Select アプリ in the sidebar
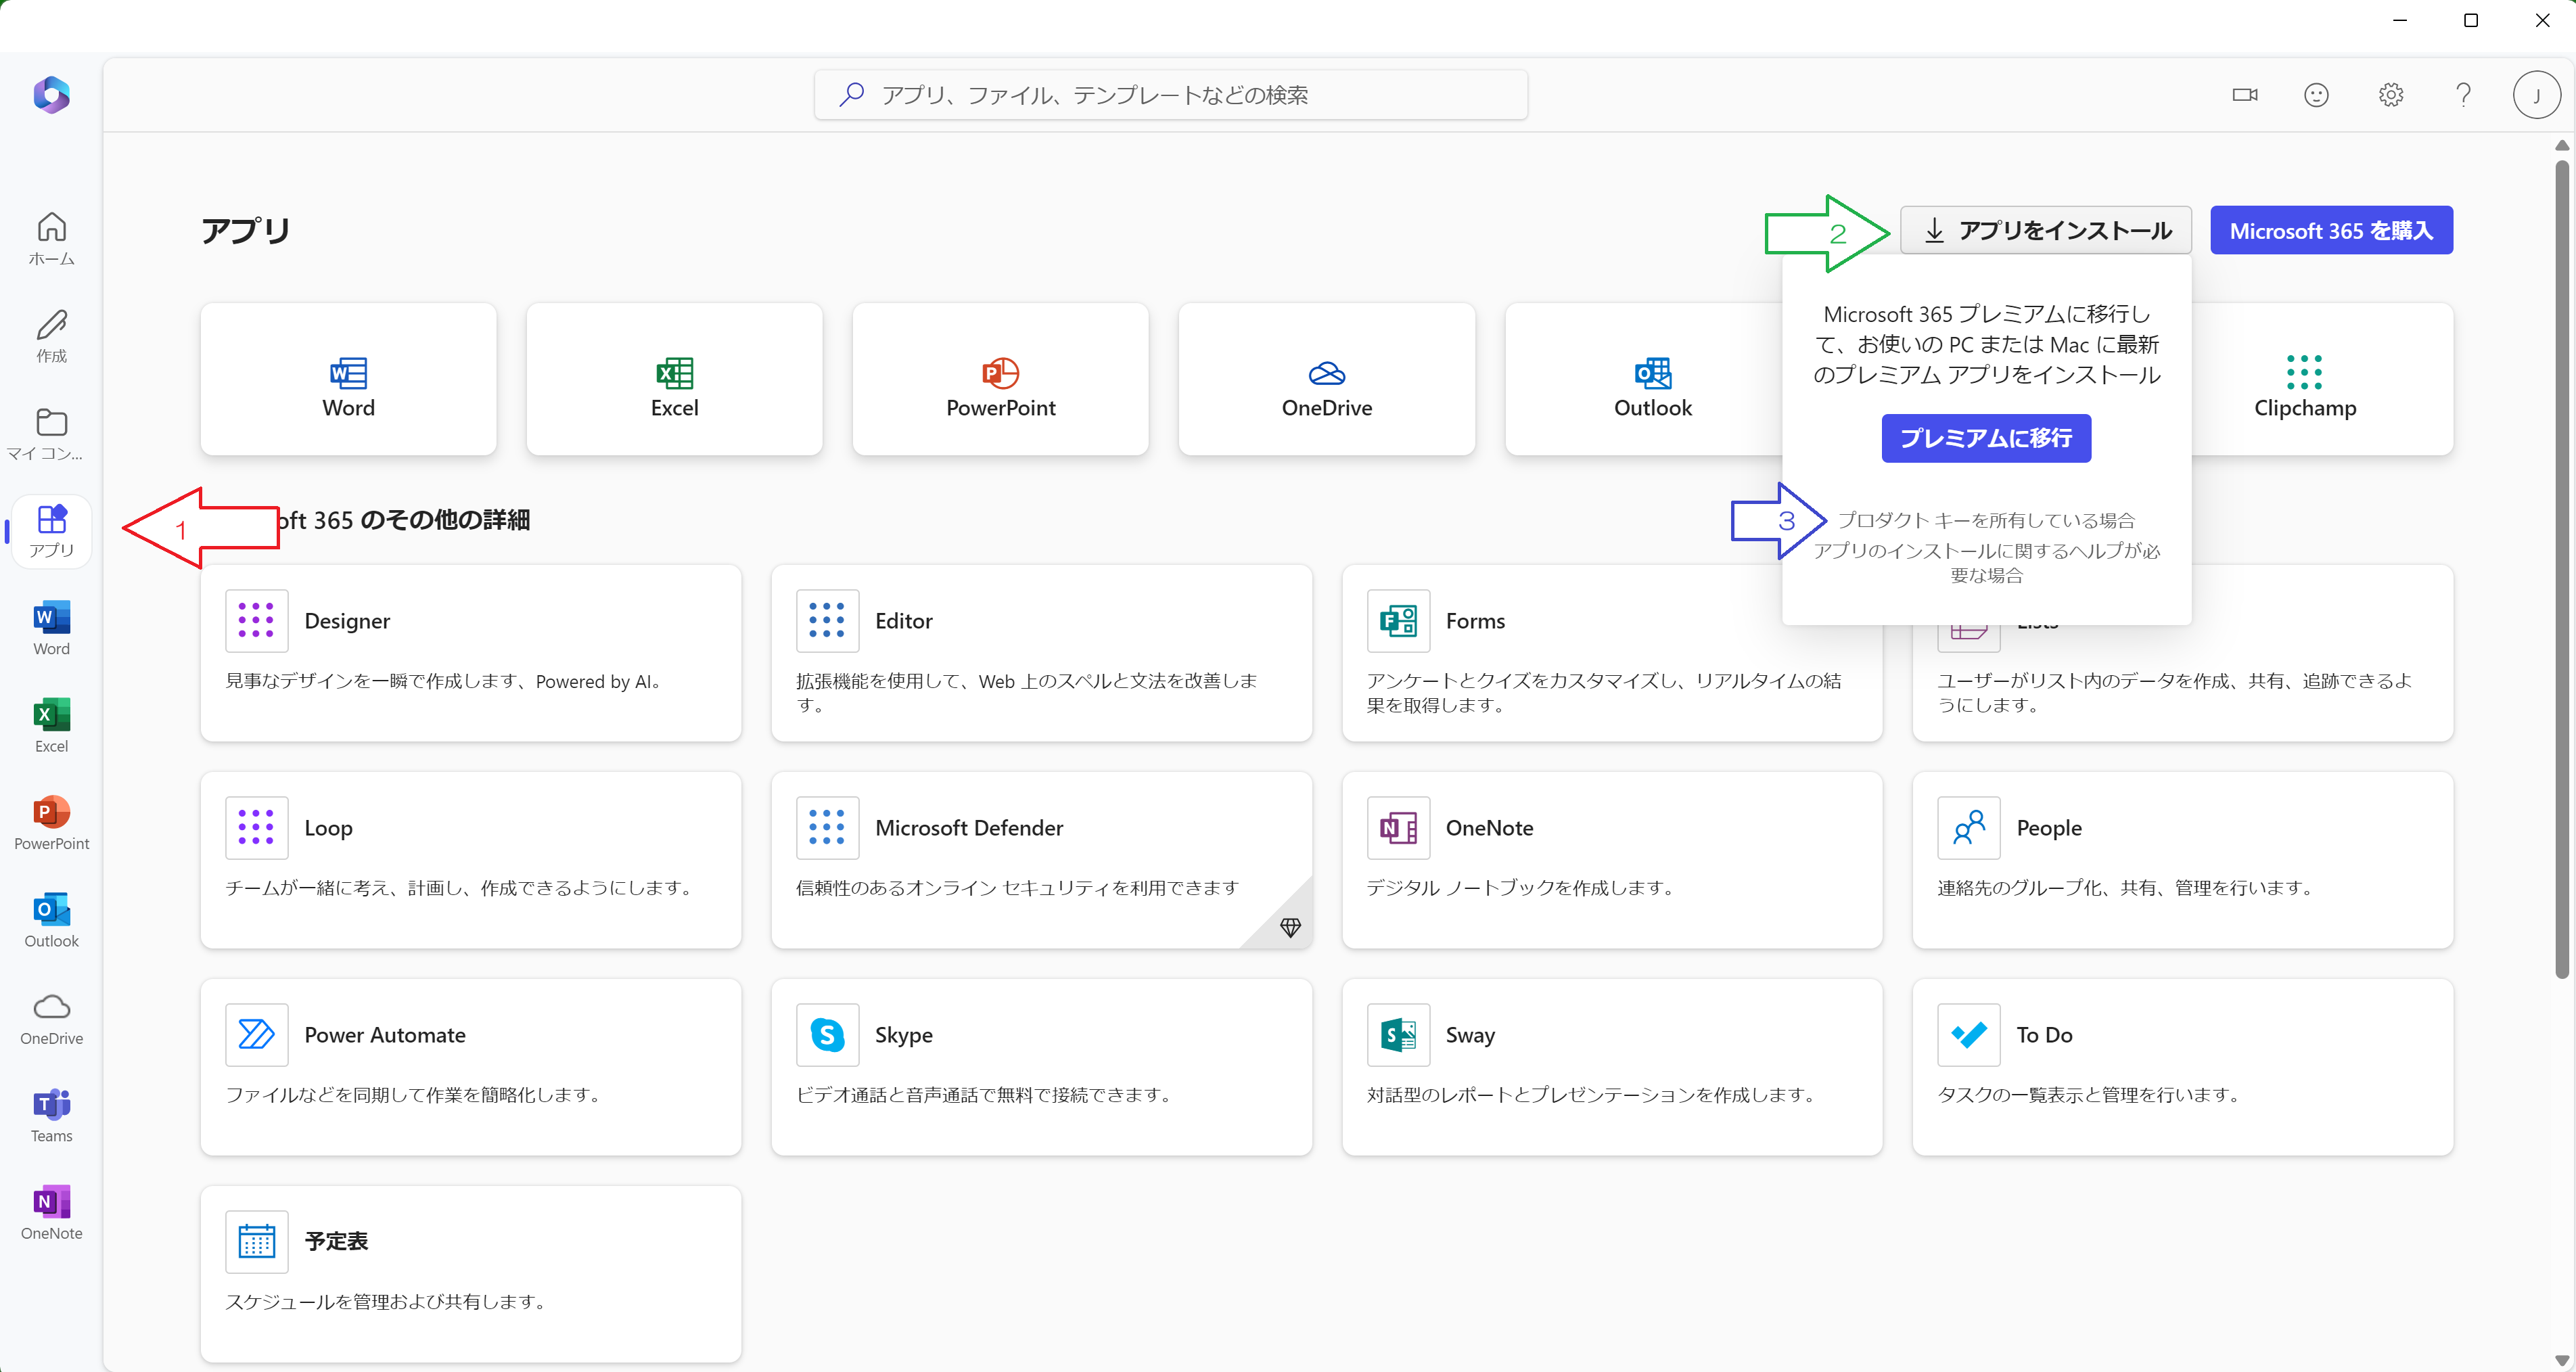Screen dimensions: 2576x1372 click(51, 531)
